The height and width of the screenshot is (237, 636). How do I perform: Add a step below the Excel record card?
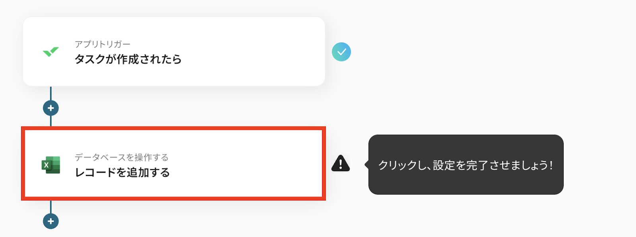51,221
